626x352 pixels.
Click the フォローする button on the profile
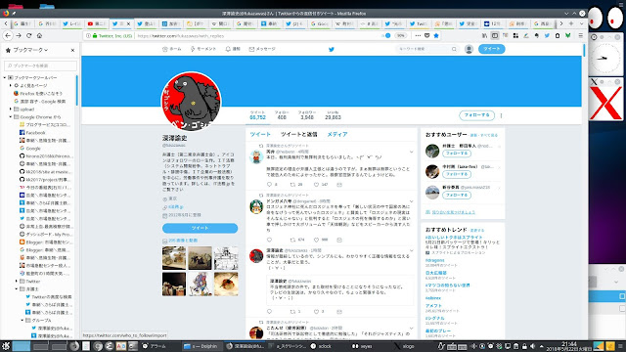pyautogui.click(x=476, y=115)
